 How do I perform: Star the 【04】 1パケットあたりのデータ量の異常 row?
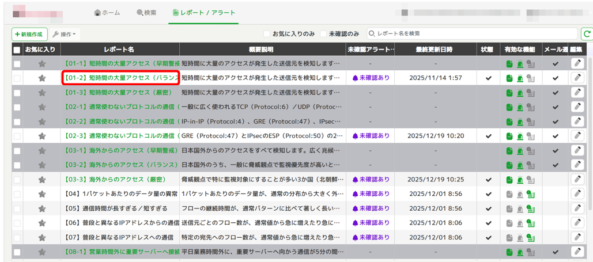click(42, 194)
